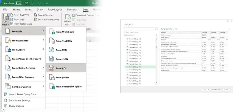Click Transform Data button in Navigator
Viewport: 233px width, 112px height.
[216, 90]
